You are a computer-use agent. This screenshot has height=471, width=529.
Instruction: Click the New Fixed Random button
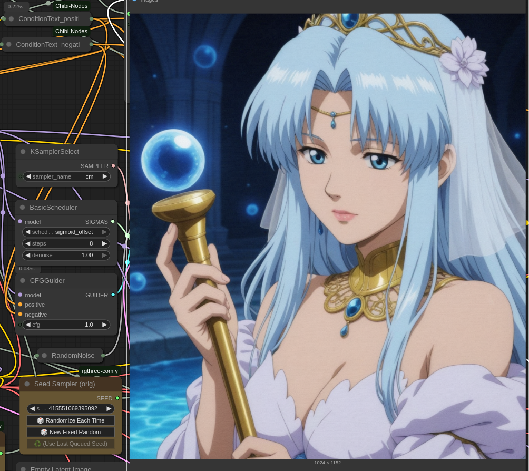tap(71, 432)
